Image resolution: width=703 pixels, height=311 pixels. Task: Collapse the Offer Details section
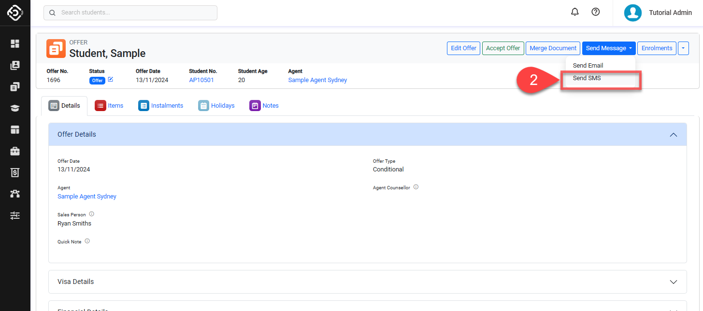pyautogui.click(x=673, y=135)
